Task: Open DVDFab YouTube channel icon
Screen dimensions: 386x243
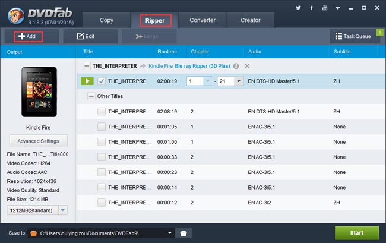Action: (x=325, y=8)
